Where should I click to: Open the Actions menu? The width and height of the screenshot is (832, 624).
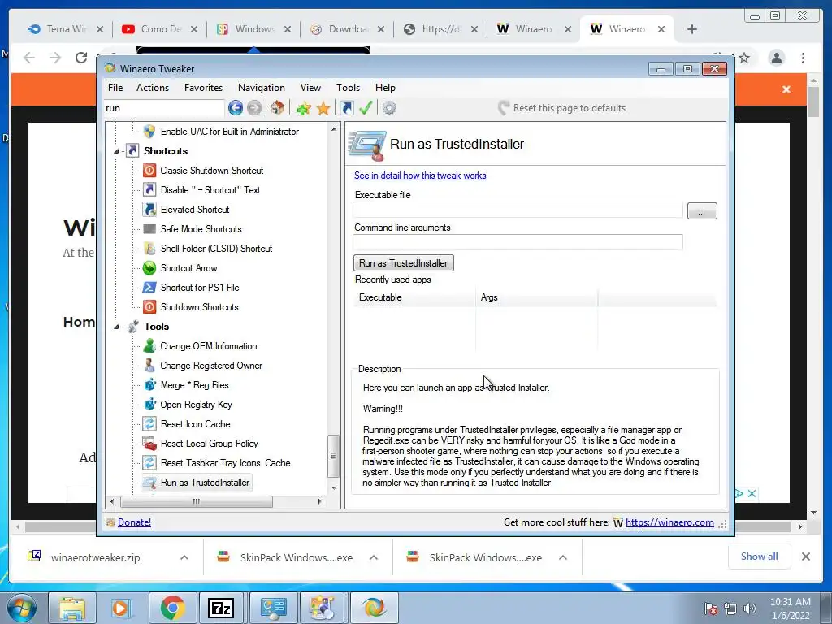[x=153, y=88]
